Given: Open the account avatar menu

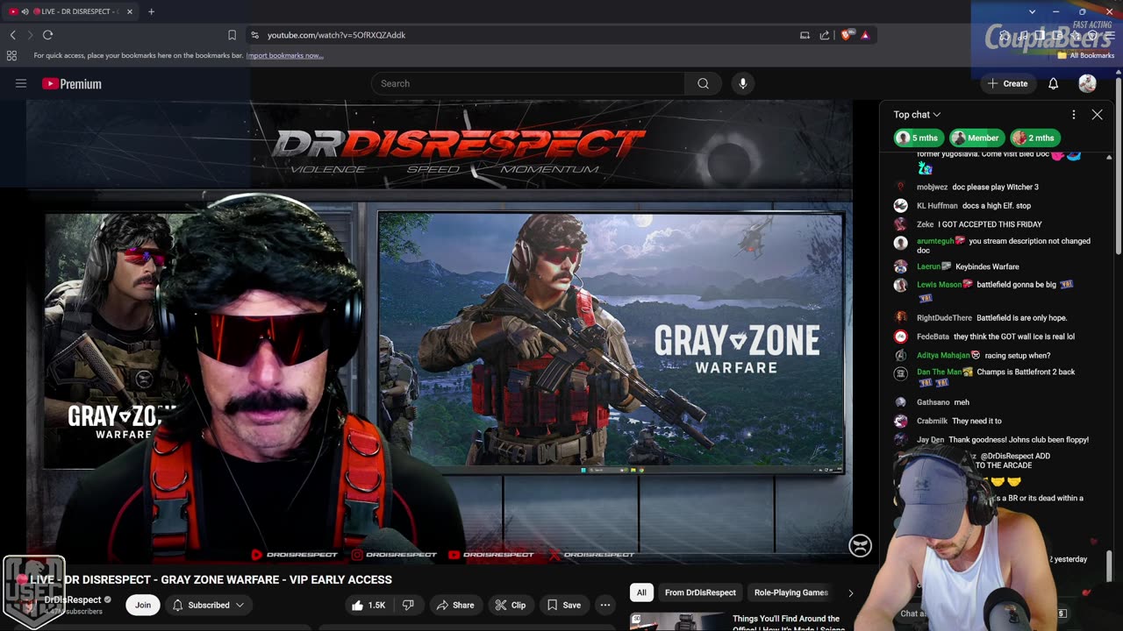Looking at the screenshot, I should point(1087,83).
